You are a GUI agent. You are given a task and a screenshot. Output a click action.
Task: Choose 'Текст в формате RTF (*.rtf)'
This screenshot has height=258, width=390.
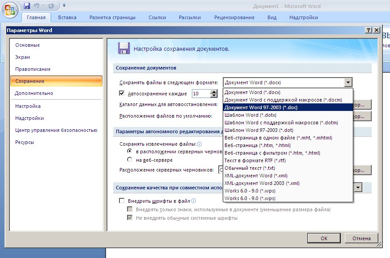pos(288,160)
